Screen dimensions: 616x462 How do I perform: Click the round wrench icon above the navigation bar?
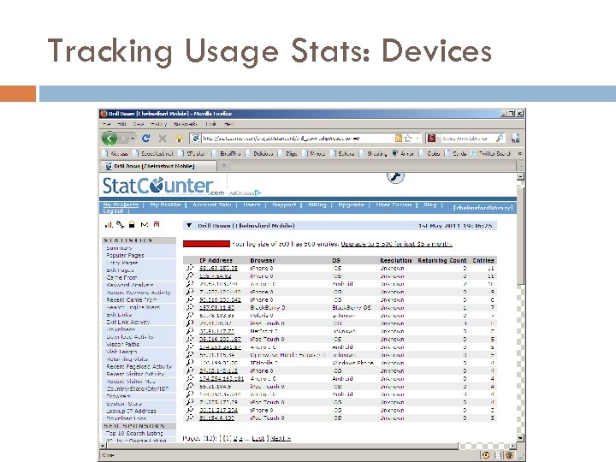click(x=395, y=176)
